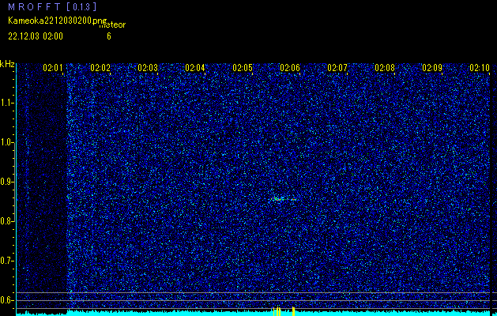Click the bright meteor echo near 02:06
This screenshot has width=497, height=316.
pos(283,199)
